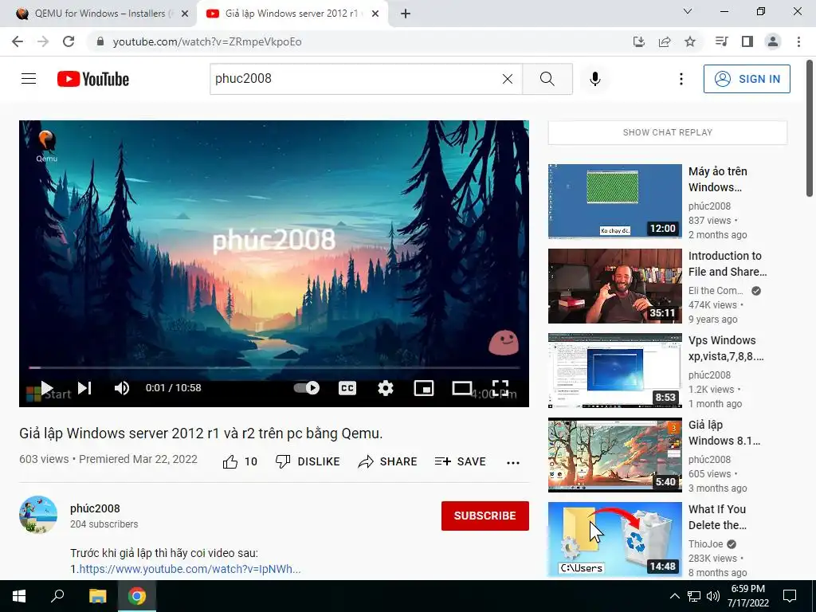Reload the page
The height and width of the screenshot is (612, 816).
tap(69, 41)
